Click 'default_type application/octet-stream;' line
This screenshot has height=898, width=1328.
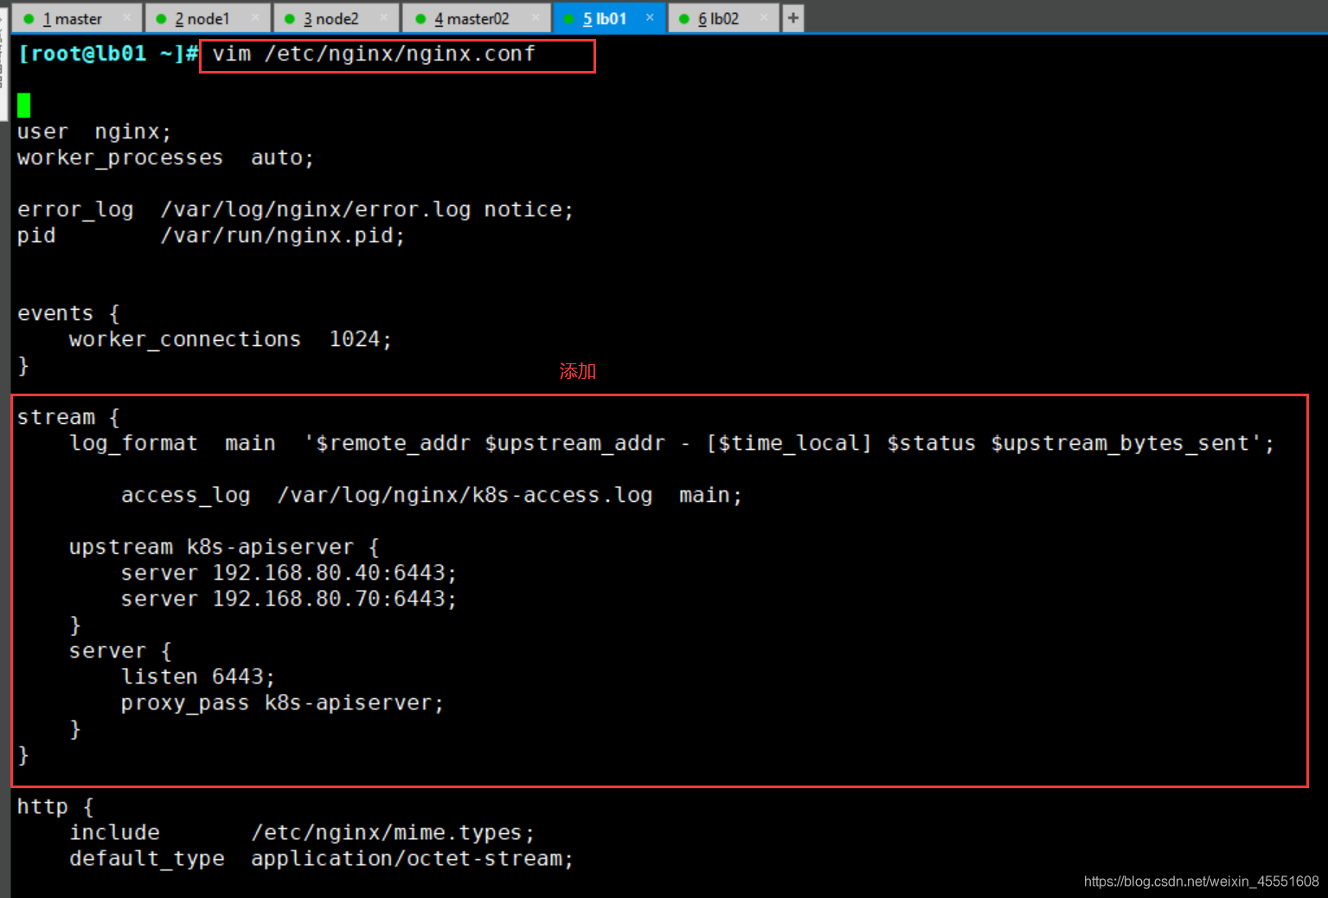pos(321,859)
